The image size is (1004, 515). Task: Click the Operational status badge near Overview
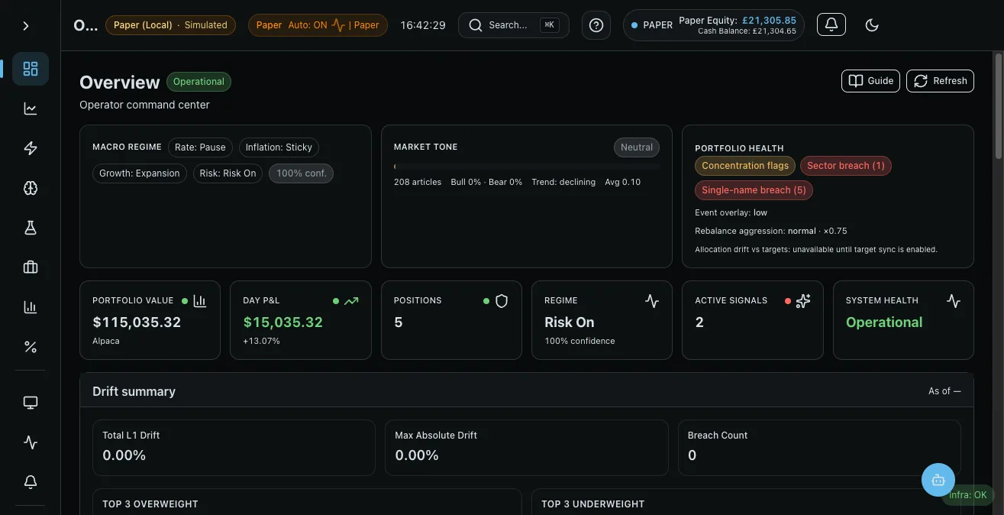tap(199, 82)
